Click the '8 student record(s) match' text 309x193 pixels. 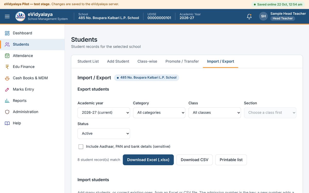click(x=99, y=160)
